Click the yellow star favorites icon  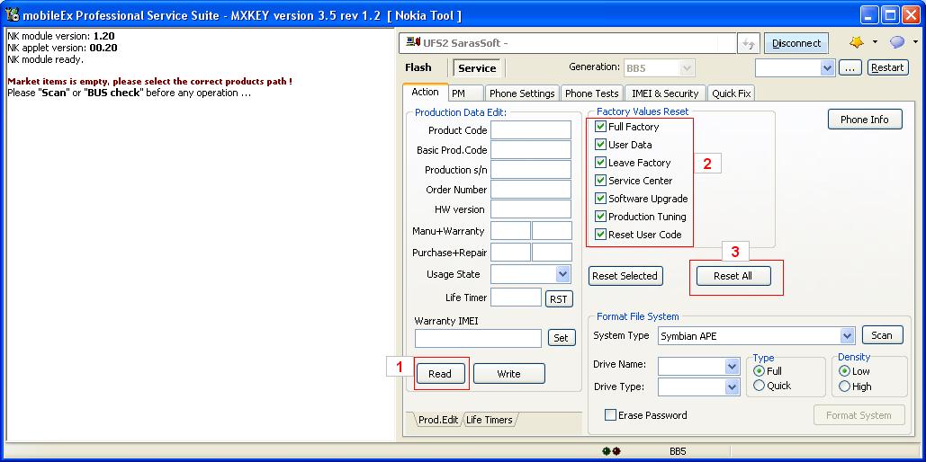click(857, 42)
